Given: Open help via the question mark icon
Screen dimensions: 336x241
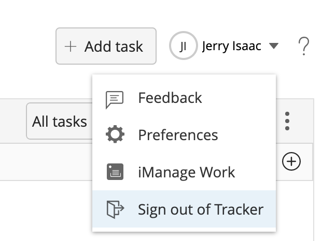Looking at the screenshot, I should pos(304,47).
